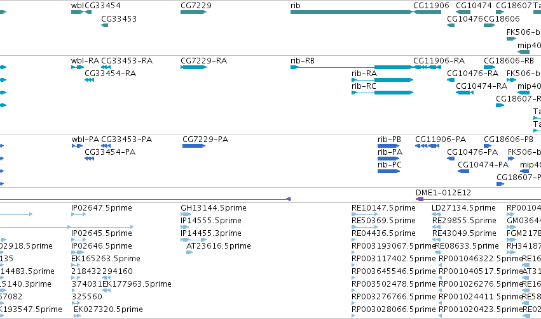Select the rib-RC transcript glyph

click(x=382, y=93)
